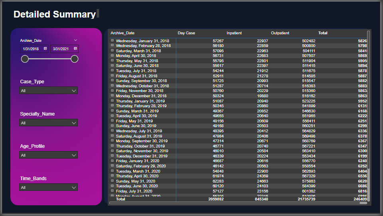
Task: Select the Day Case value 61974
Action: (x=218, y=176)
